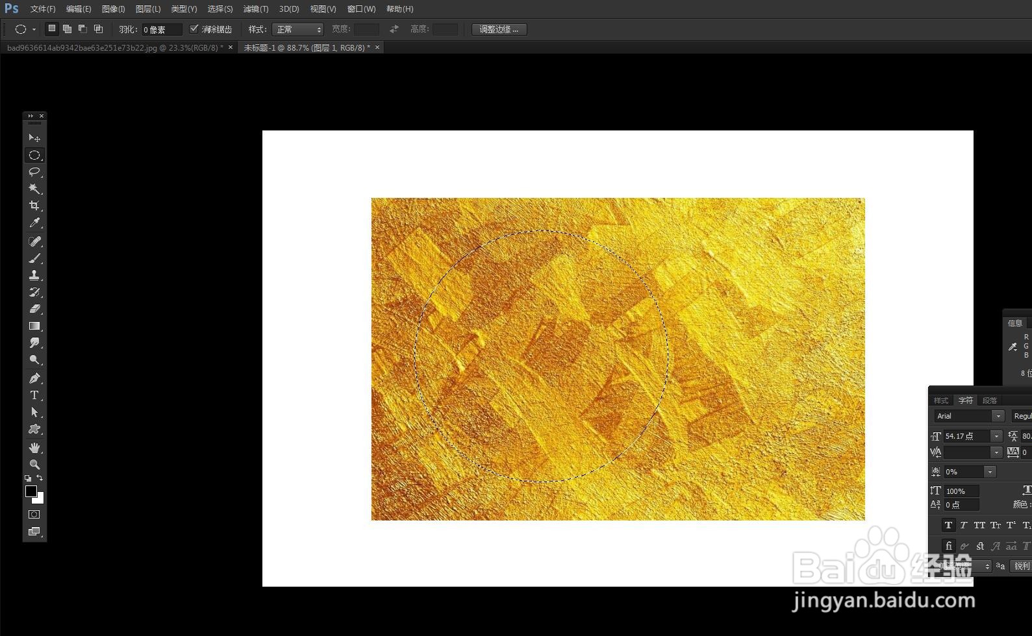Viewport: 1032px width, 636px height.
Task: Select the Elliptical Marquee tool in toolbox
Action: pos(34,155)
